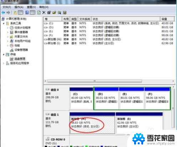Expand the 性能 node arrow
177x147 pixels.
[x=8, y=45]
